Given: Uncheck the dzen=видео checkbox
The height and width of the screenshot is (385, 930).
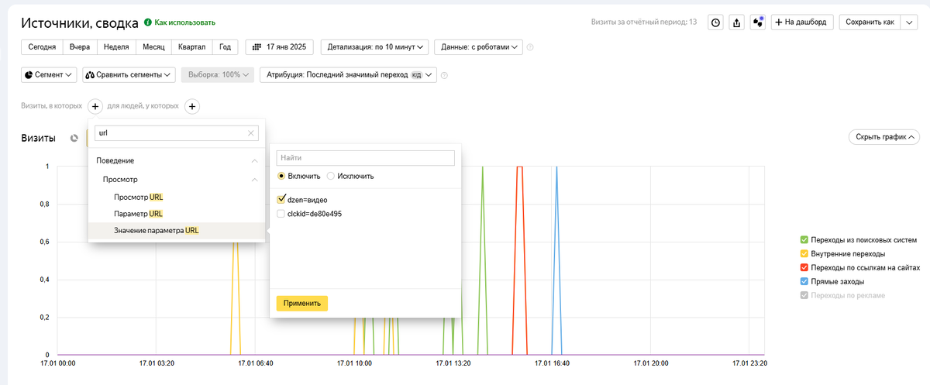Looking at the screenshot, I should click(281, 200).
